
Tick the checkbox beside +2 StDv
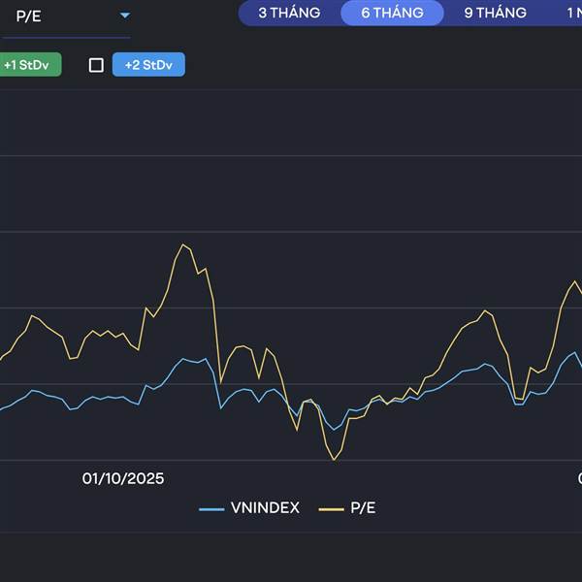tap(96, 65)
